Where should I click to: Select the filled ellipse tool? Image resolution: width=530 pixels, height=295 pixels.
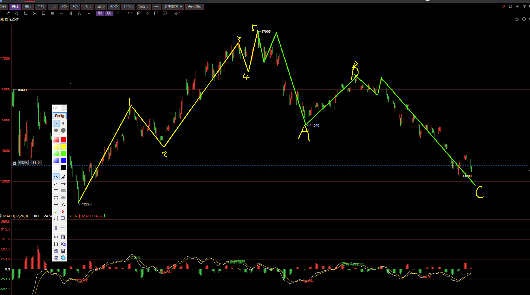(63, 198)
